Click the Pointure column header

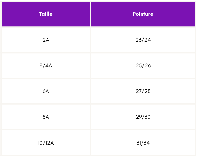[x=143, y=14]
